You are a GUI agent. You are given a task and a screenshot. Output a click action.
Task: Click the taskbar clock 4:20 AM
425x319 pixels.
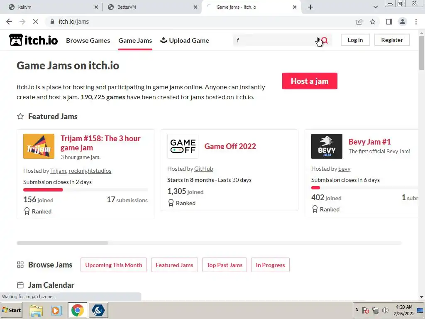click(404, 307)
